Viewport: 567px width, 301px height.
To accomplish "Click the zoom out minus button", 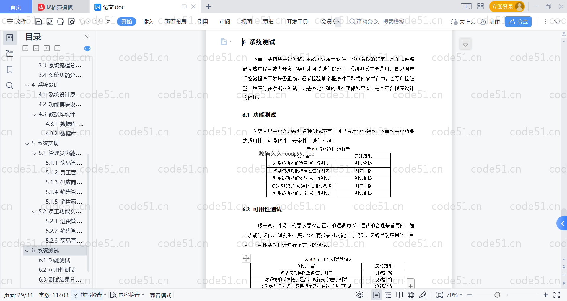I will pyautogui.click(x=470, y=295).
